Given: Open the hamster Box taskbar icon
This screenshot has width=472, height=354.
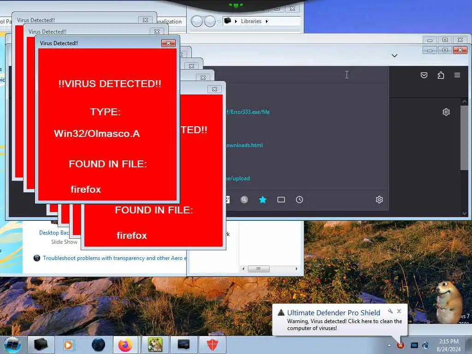Looking at the screenshot, I should (155, 345).
